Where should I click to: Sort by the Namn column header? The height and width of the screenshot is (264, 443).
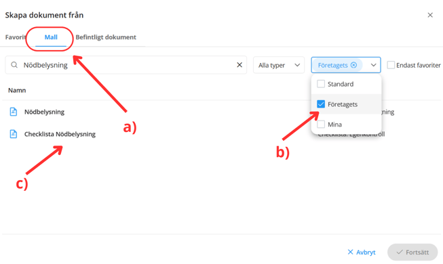click(17, 90)
